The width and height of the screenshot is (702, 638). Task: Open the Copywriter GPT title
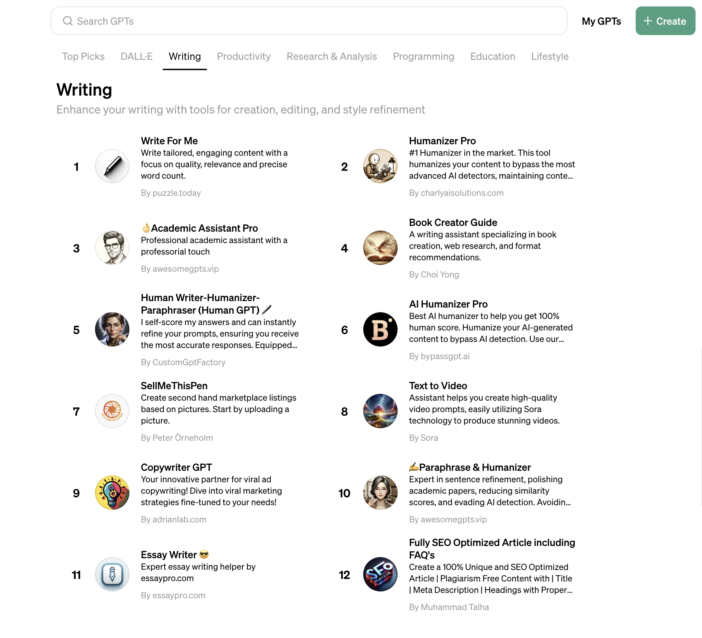[x=176, y=468]
